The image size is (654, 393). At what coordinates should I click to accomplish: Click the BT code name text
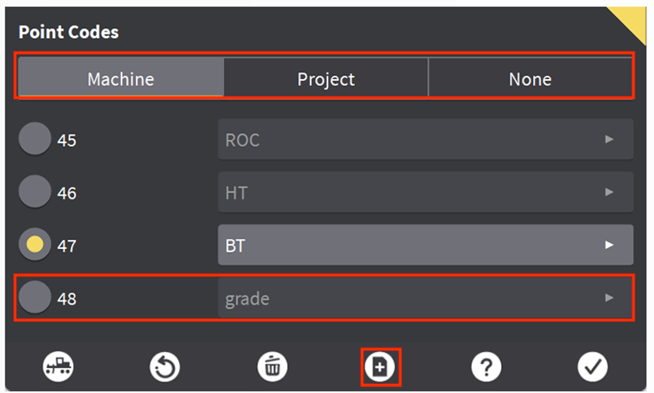click(235, 246)
